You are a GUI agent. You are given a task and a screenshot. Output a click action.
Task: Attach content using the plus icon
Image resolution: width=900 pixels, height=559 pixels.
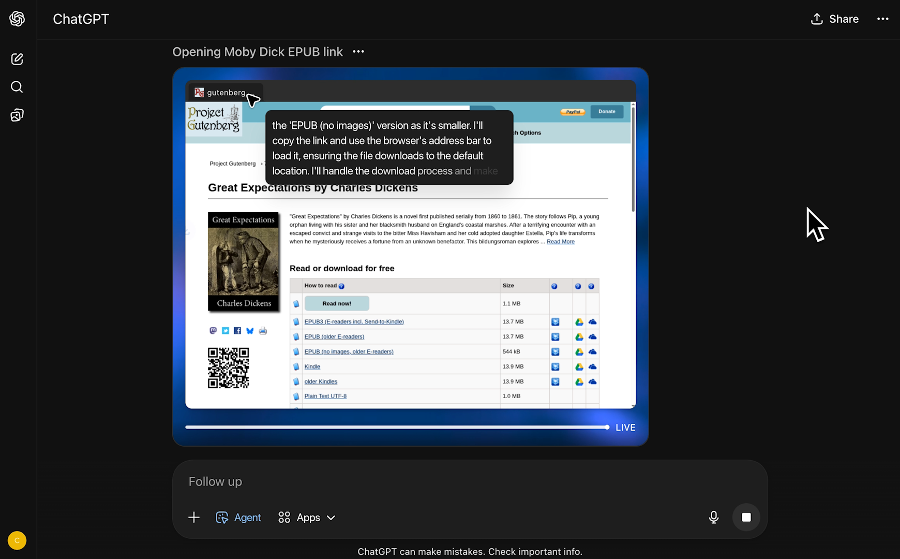pos(193,517)
